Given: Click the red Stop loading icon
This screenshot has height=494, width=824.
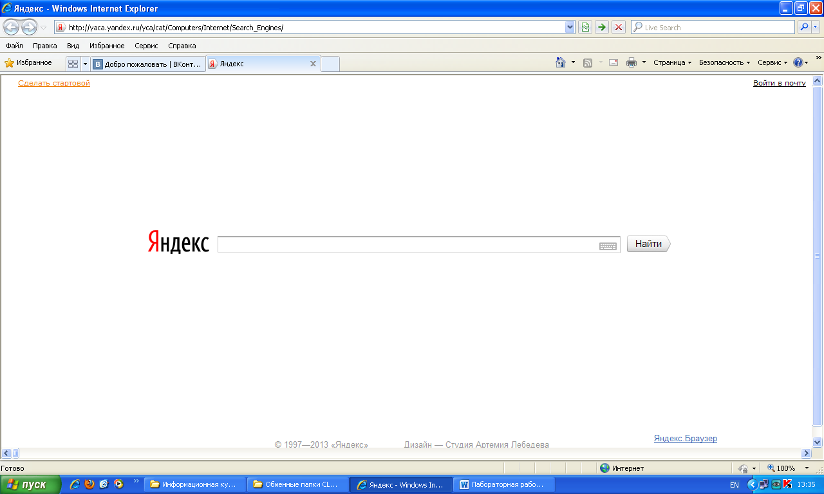Looking at the screenshot, I should click(x=619, y=27).
